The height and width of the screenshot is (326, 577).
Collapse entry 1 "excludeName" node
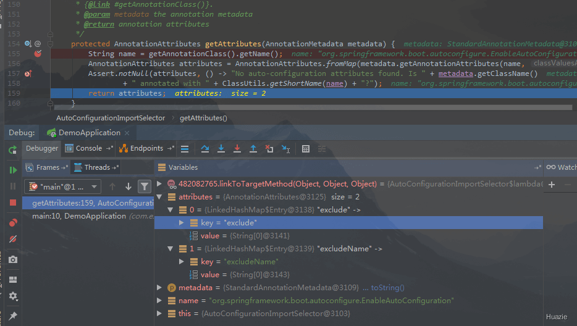[171, 249]
